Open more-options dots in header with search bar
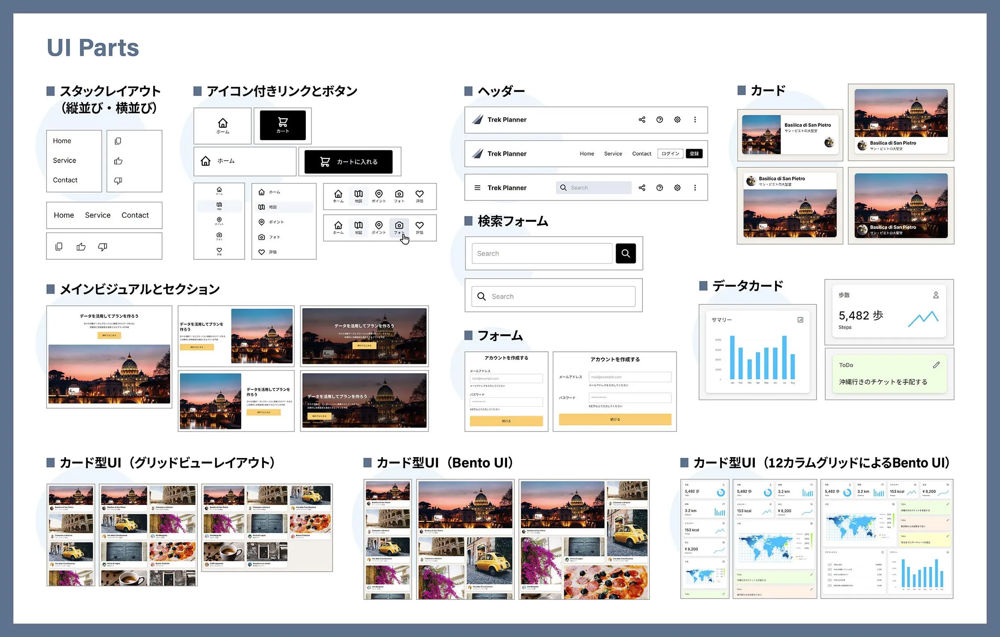This screenshot has height=637, width=1000. [695, 188]
